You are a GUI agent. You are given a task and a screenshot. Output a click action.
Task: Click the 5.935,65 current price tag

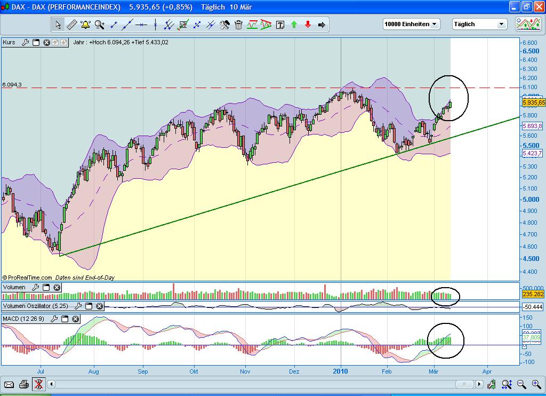(533, 102)
